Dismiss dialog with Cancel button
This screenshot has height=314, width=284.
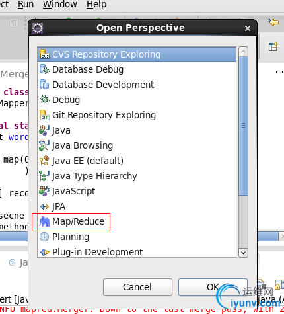137,287
